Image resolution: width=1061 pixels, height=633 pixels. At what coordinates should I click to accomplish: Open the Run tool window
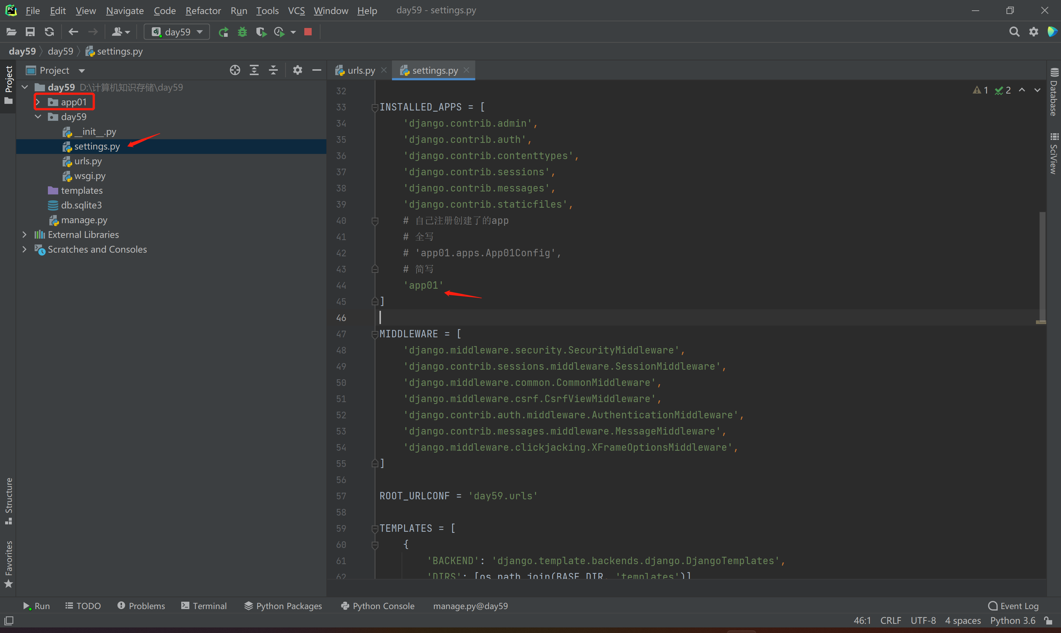tap(36, 606)
